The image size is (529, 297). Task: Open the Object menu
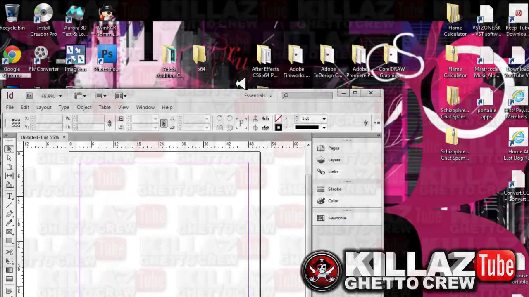pyautogui.click(x=84, y=107)
